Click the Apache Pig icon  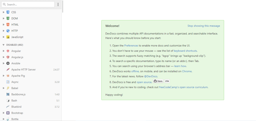tap(8, 76)
